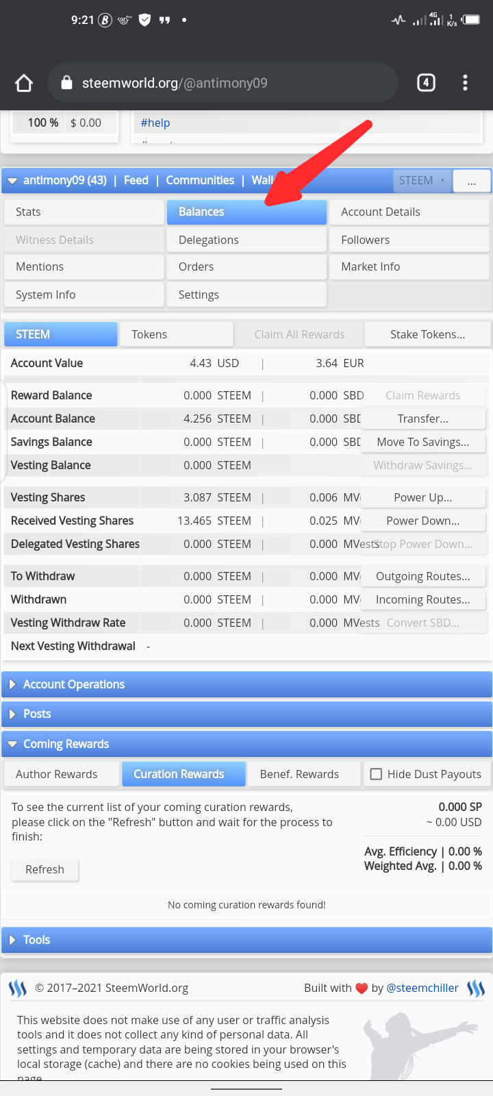Click the Move To Savings... button

point(423,442)
